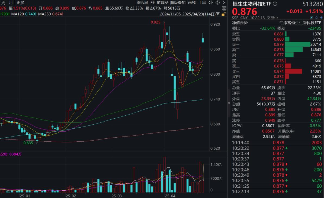Toggle the yellow lock on date range

(x=223, y=14)
